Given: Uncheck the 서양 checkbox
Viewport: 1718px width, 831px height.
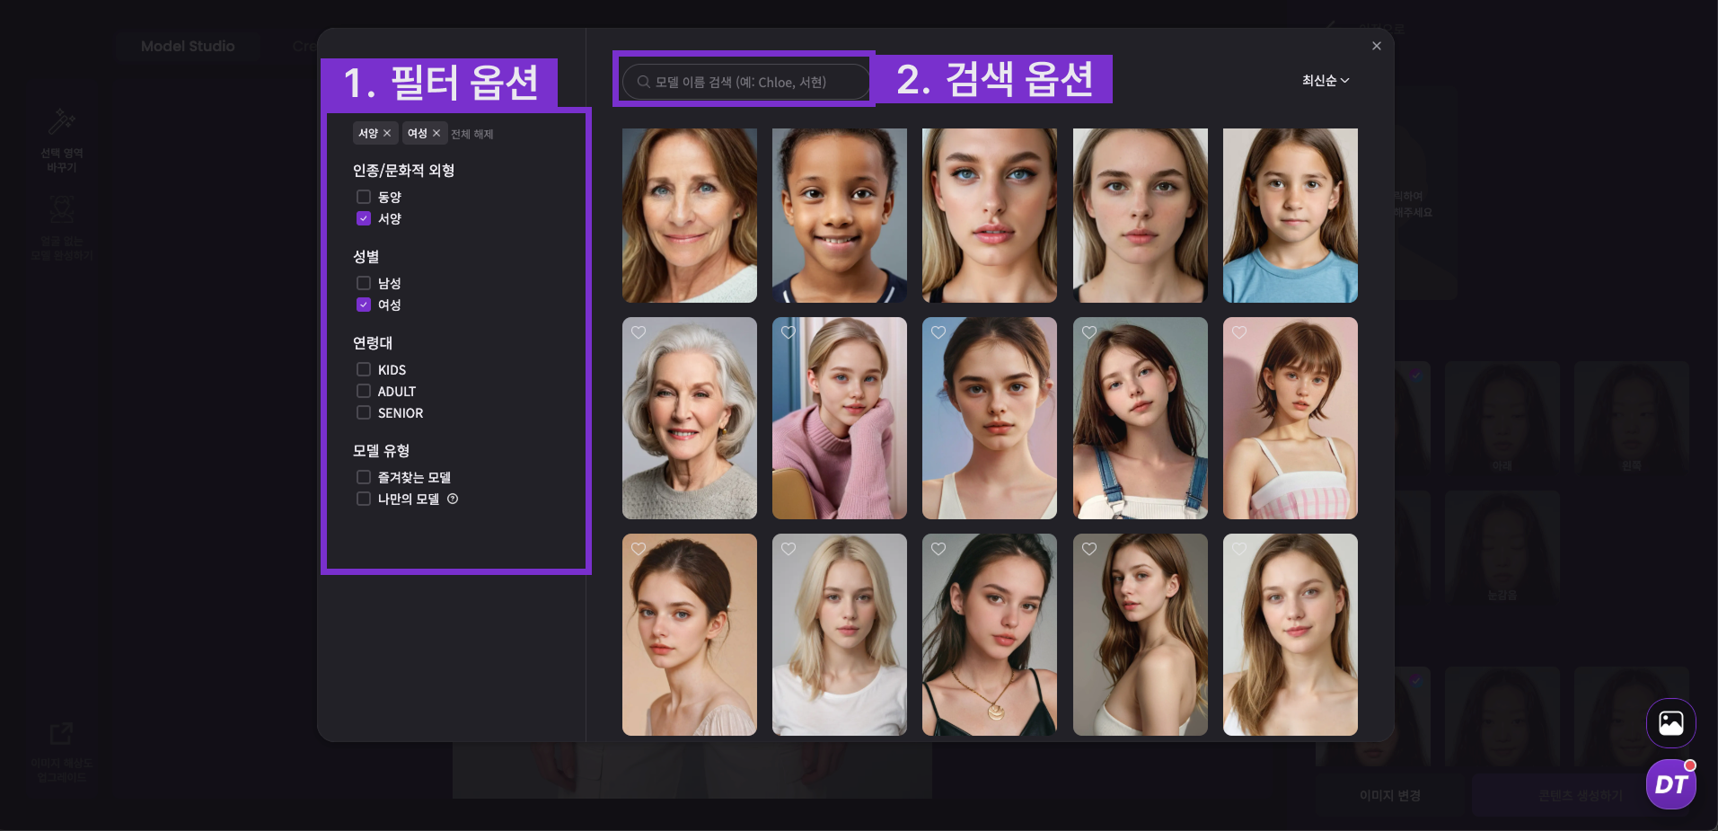Looking at the screenshot, I should pyautogui.click(x=364, y=218).
